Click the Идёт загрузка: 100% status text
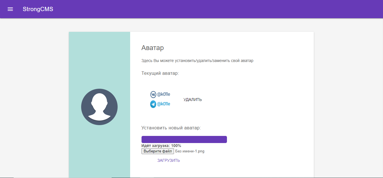383x178 pixels. pos(161,146)
